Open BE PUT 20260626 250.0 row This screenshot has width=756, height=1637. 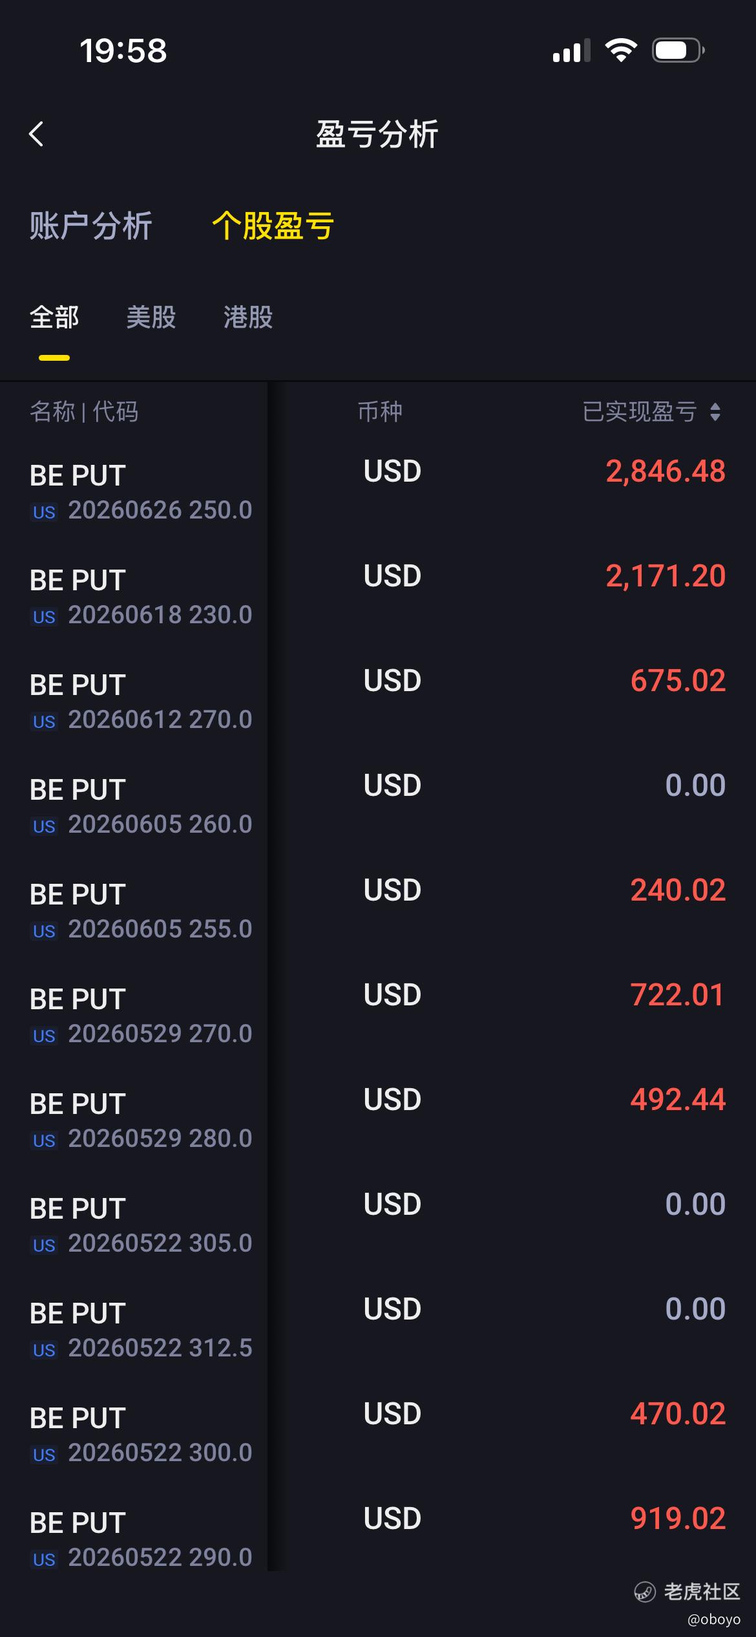click(x=378, y=492)
